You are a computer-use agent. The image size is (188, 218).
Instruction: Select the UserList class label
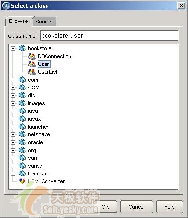coord(47,72)
